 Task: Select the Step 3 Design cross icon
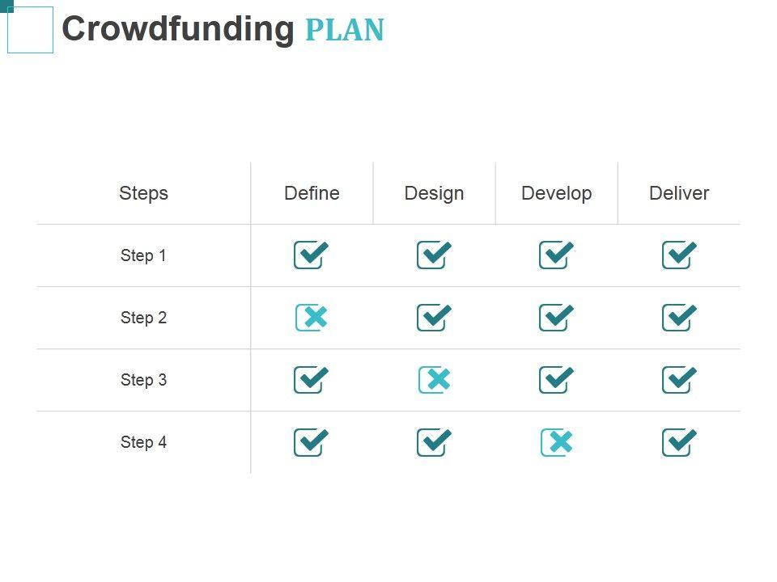tap(434, 379)
